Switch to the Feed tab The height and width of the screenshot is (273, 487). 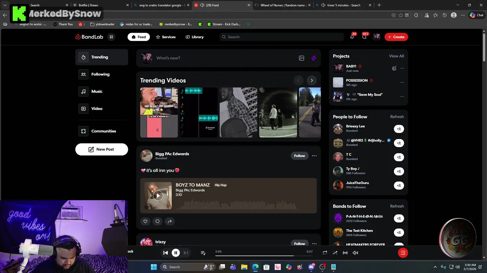(x=138, y=37)
